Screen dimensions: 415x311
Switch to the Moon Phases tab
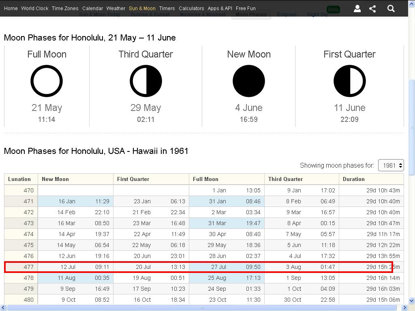251,15
